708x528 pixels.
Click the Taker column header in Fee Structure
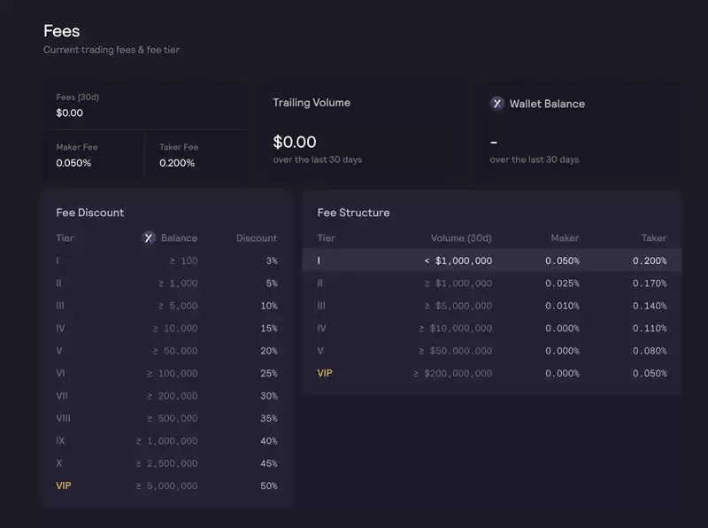[x=654, y=237]
